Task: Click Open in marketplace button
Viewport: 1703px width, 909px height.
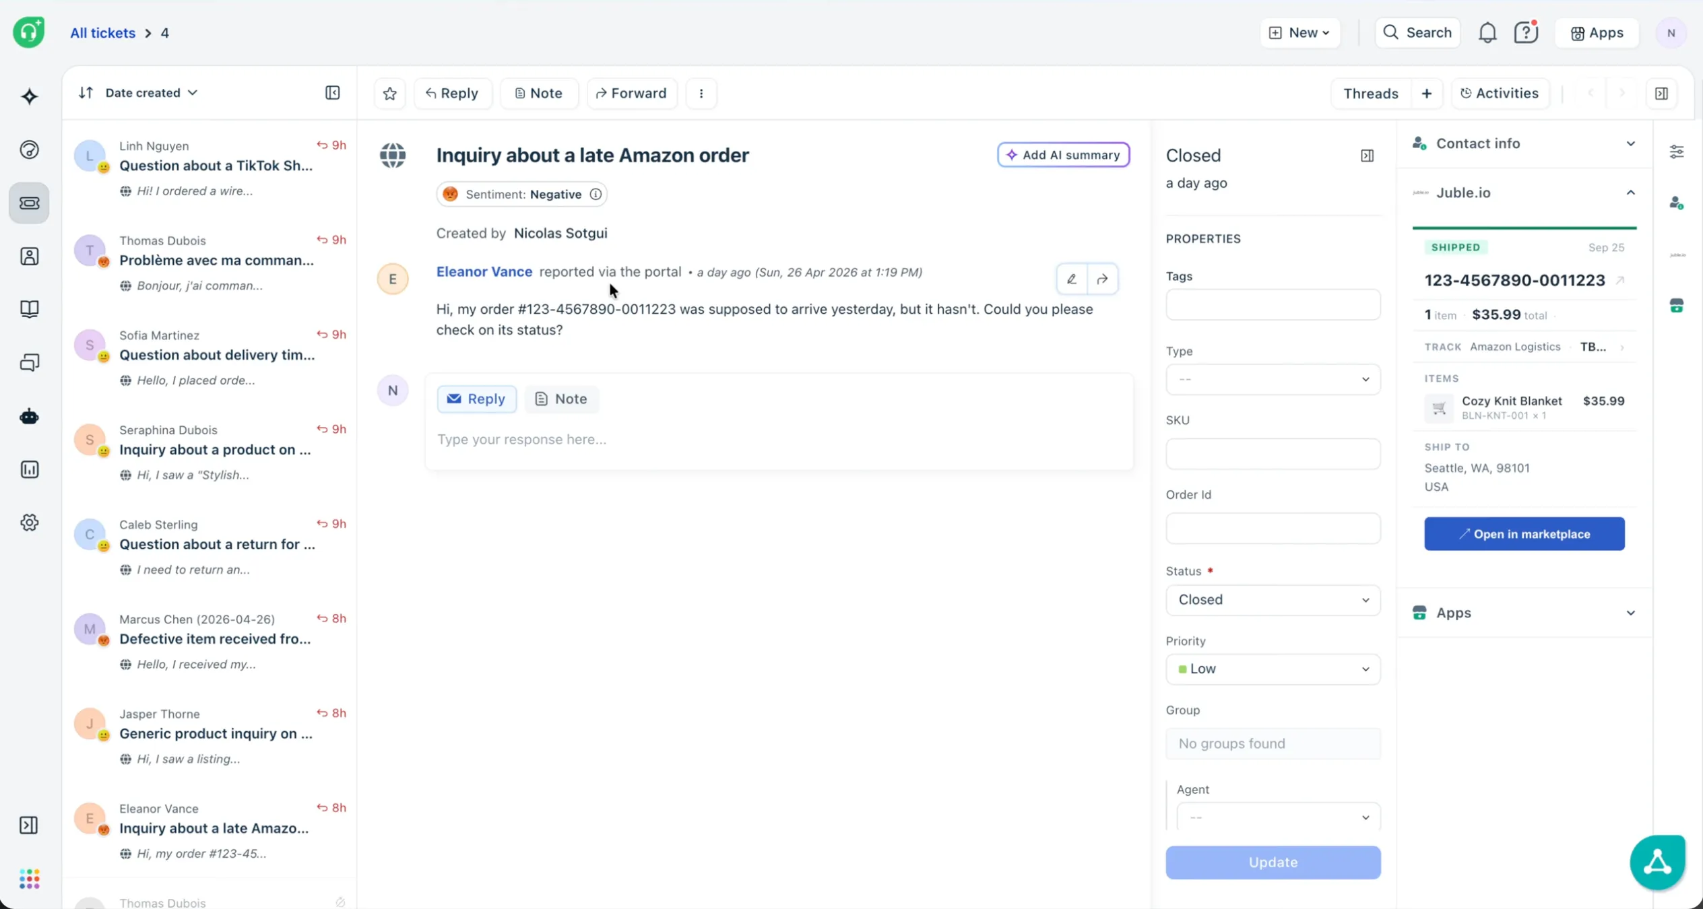Action: [x=1524, y=534]
